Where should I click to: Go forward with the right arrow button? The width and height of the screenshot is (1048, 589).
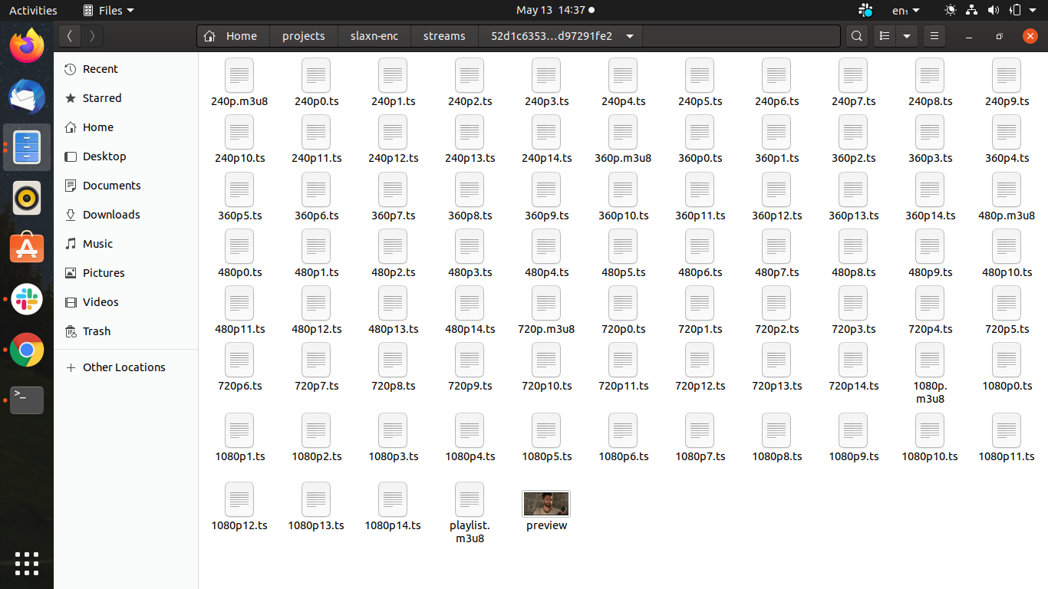[x=92, y=36]
